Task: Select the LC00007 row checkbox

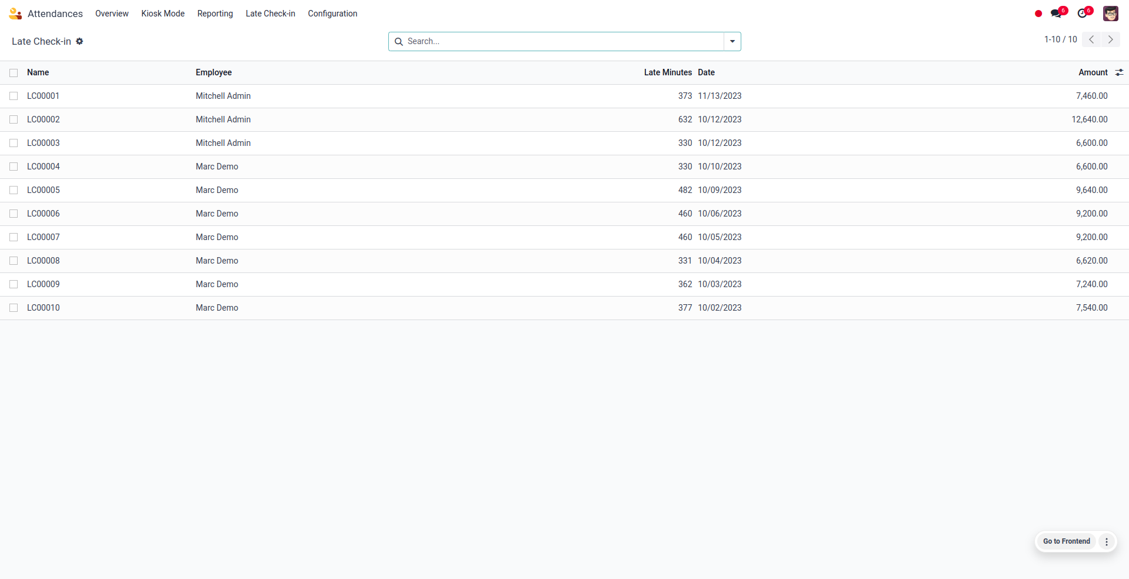Action: (x=14, y=237)
